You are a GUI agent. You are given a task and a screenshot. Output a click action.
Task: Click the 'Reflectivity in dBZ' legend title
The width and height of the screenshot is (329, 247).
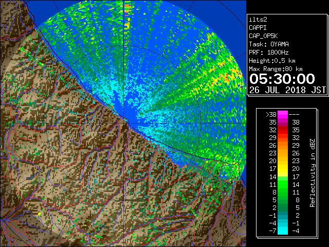pos(313,173)
